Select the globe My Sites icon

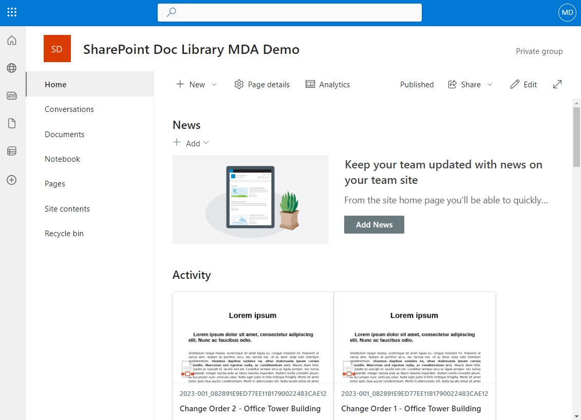pos(12,68)
